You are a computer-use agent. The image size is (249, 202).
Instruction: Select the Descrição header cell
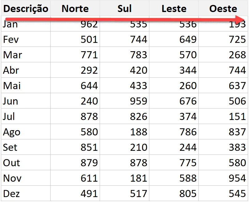pyautogui.click(x=26, y=8)
